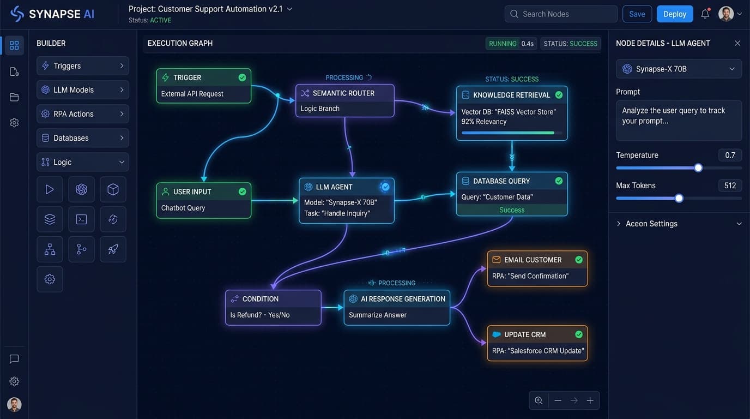Expand the Triggers category
Image resolution: width=750 pixels, height=419 pixels.
[x=83, y=66]
